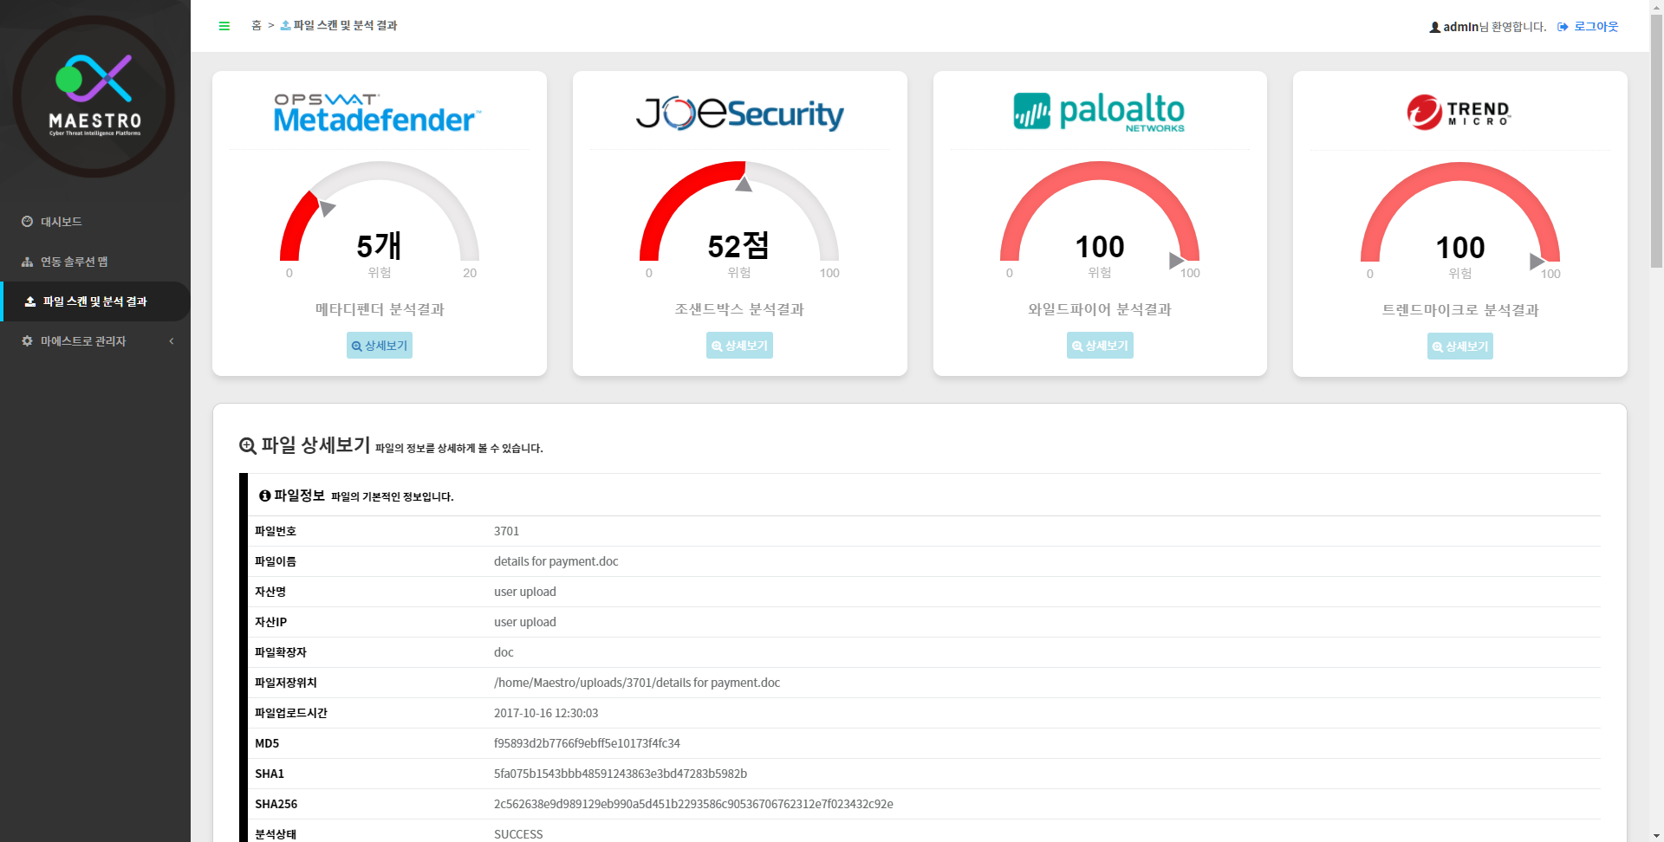Viewport: 1664px width, 842px height.
Task: Click the hamburger menu toggle icon
Action: (224, 26)
